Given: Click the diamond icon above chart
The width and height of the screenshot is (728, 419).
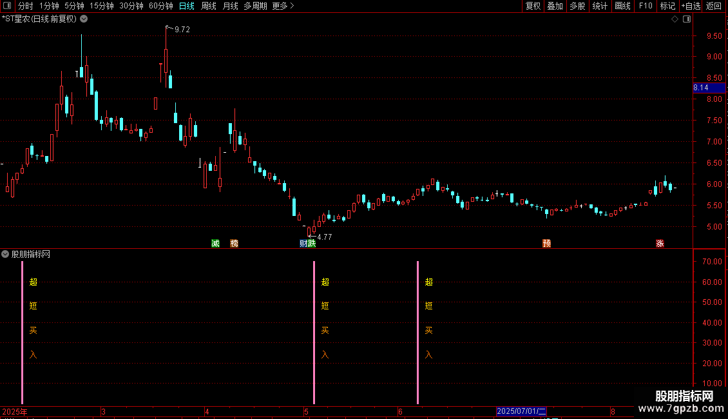Looking at the screenshot, I should tap(675, 19).
